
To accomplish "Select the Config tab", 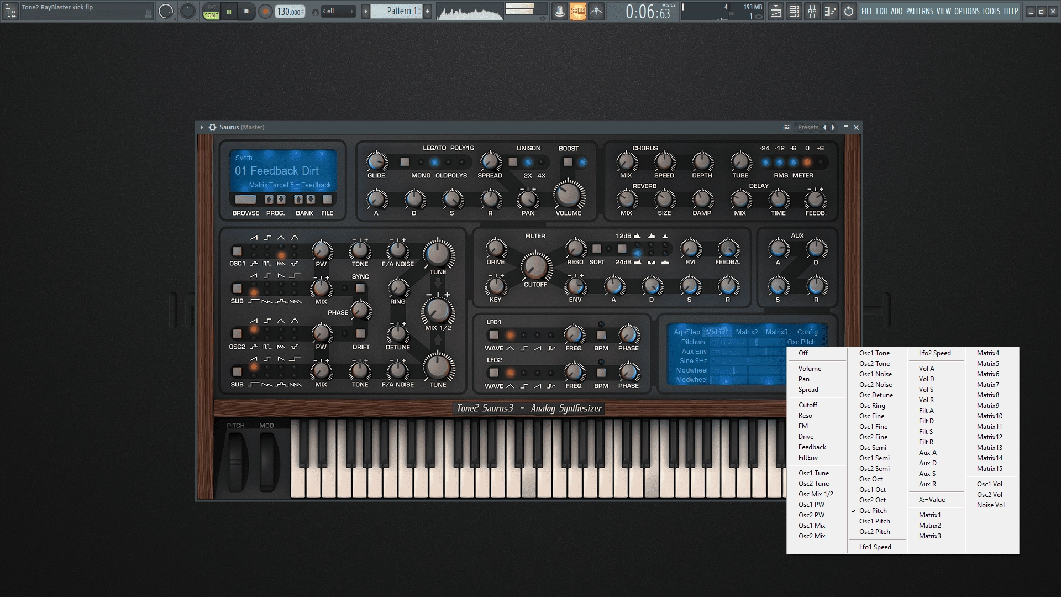I will click(807, 332).
